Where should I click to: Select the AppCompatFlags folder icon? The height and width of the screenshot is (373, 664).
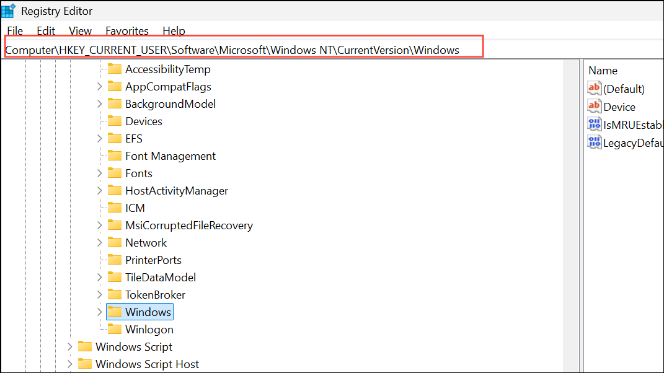pyautogui.click(x=114, y=86)
